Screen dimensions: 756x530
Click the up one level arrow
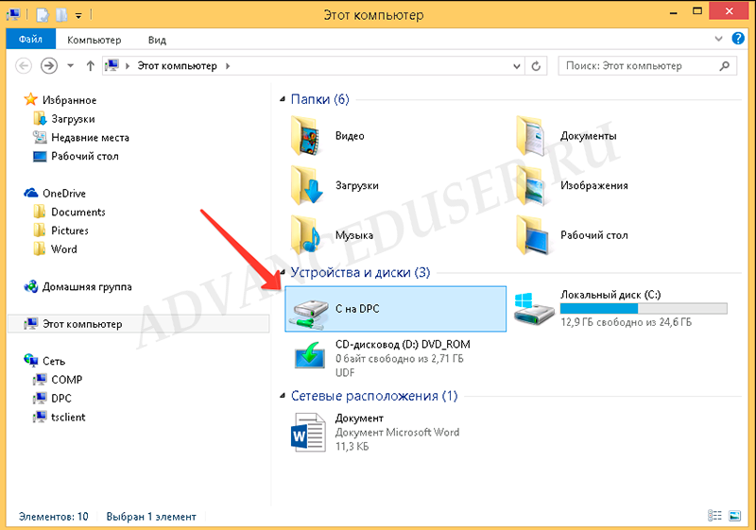coord(91,66)
